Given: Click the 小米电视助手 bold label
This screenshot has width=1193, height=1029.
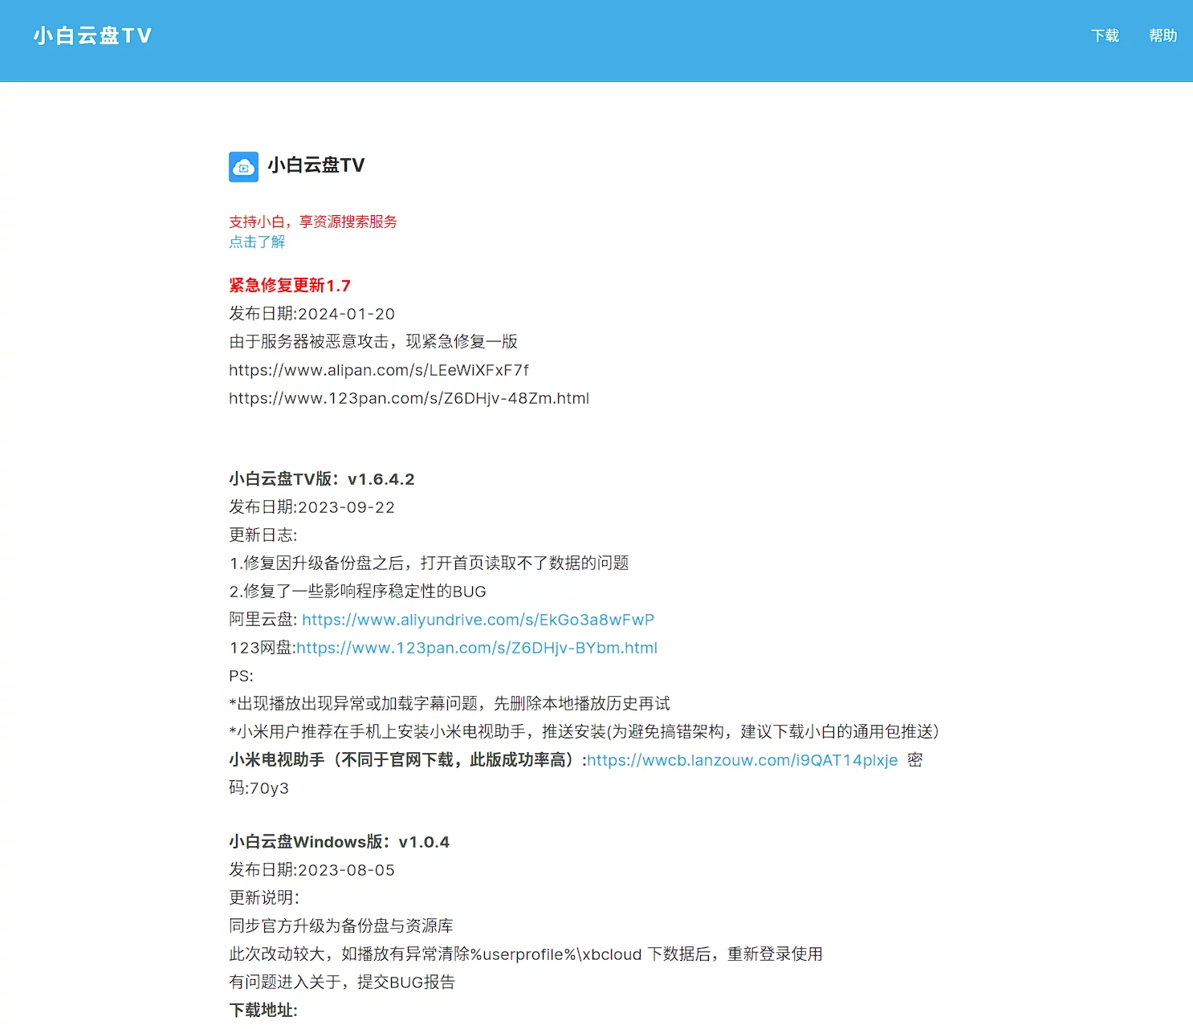Looking at the screenshot, I should click(277, 760).
